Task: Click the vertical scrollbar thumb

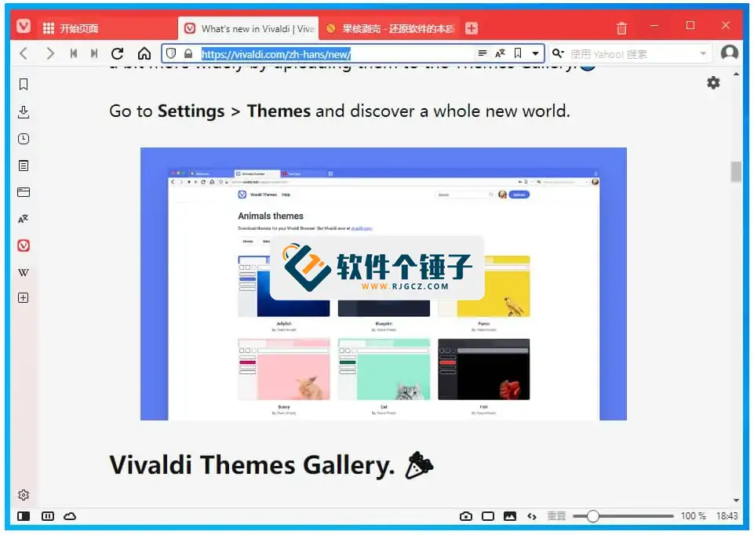Action: pyautogui.click(x=736, y=172)
